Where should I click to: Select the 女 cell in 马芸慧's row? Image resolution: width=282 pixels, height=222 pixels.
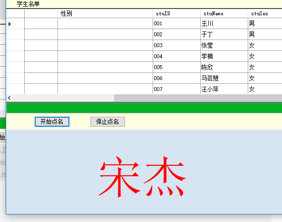click(x=265, y=78)
